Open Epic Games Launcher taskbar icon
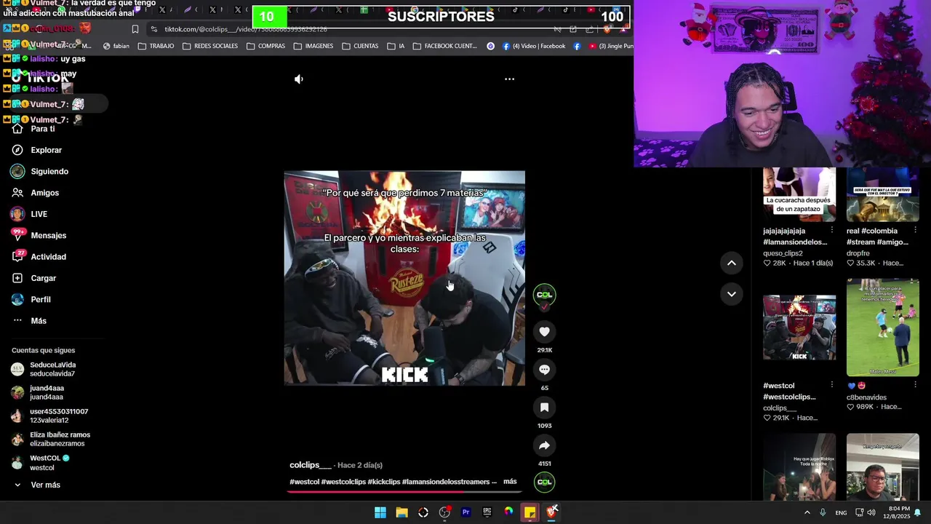This screenshot has height=524, width=931. click(487, 512)
